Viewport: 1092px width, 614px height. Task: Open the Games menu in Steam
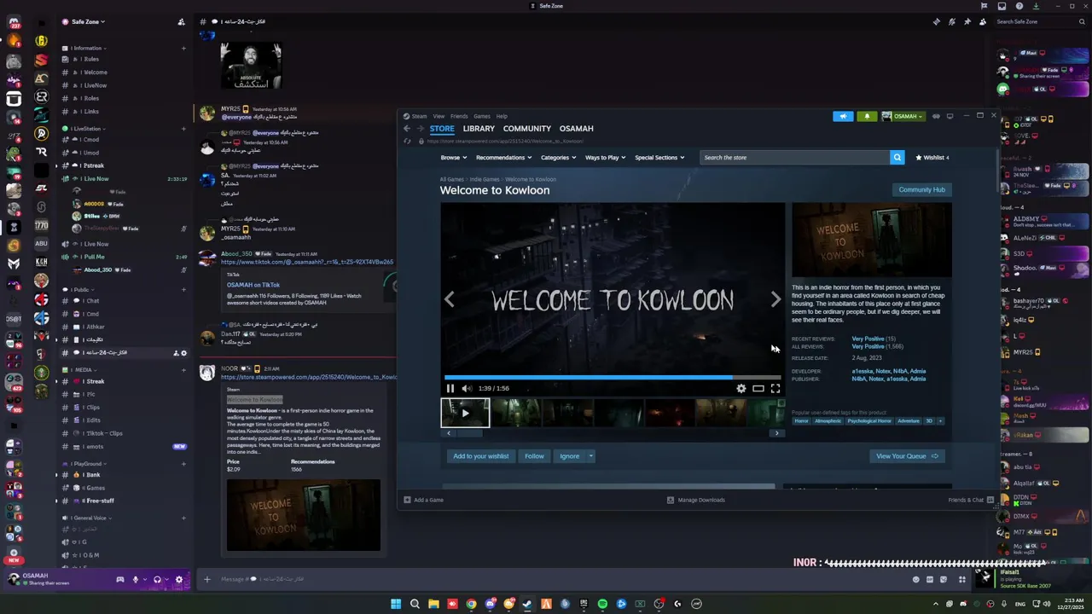click(x=482, y=116)
